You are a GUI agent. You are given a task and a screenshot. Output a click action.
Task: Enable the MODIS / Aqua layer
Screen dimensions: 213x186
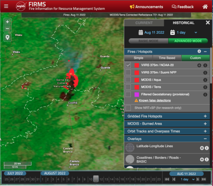pos(128,80)
